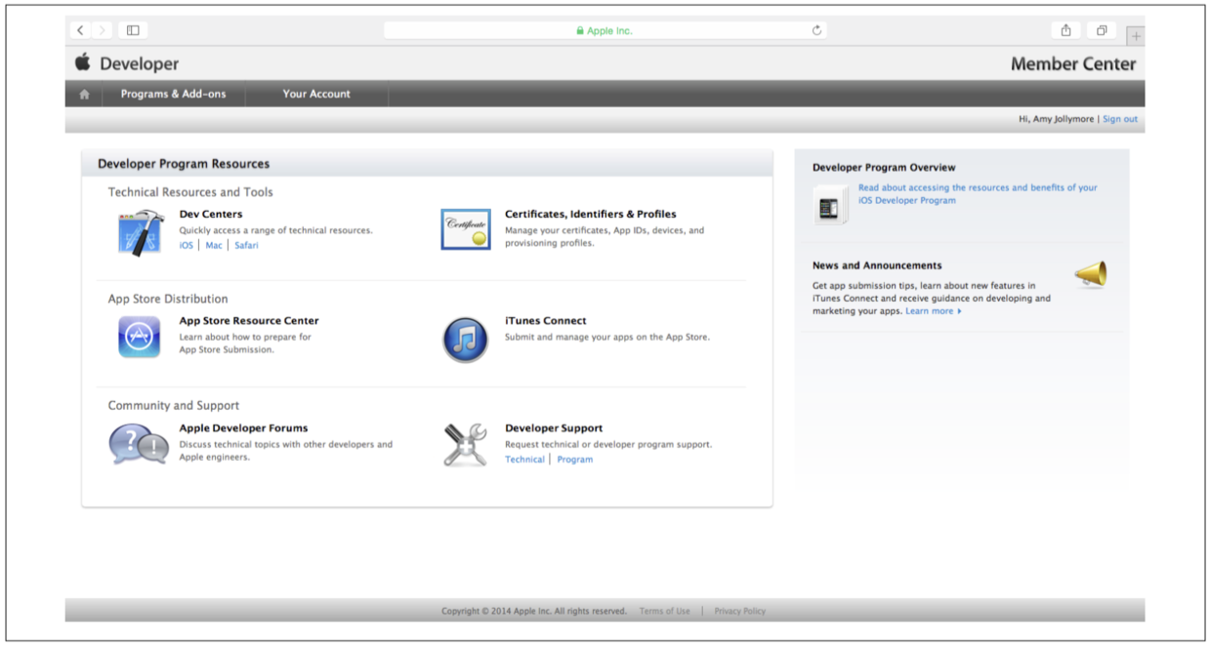This screenshot has width=1211, height=647.
Task: Click the Developer Program Overview device icon
Action: pyautogui.click(x=829, y=207)
